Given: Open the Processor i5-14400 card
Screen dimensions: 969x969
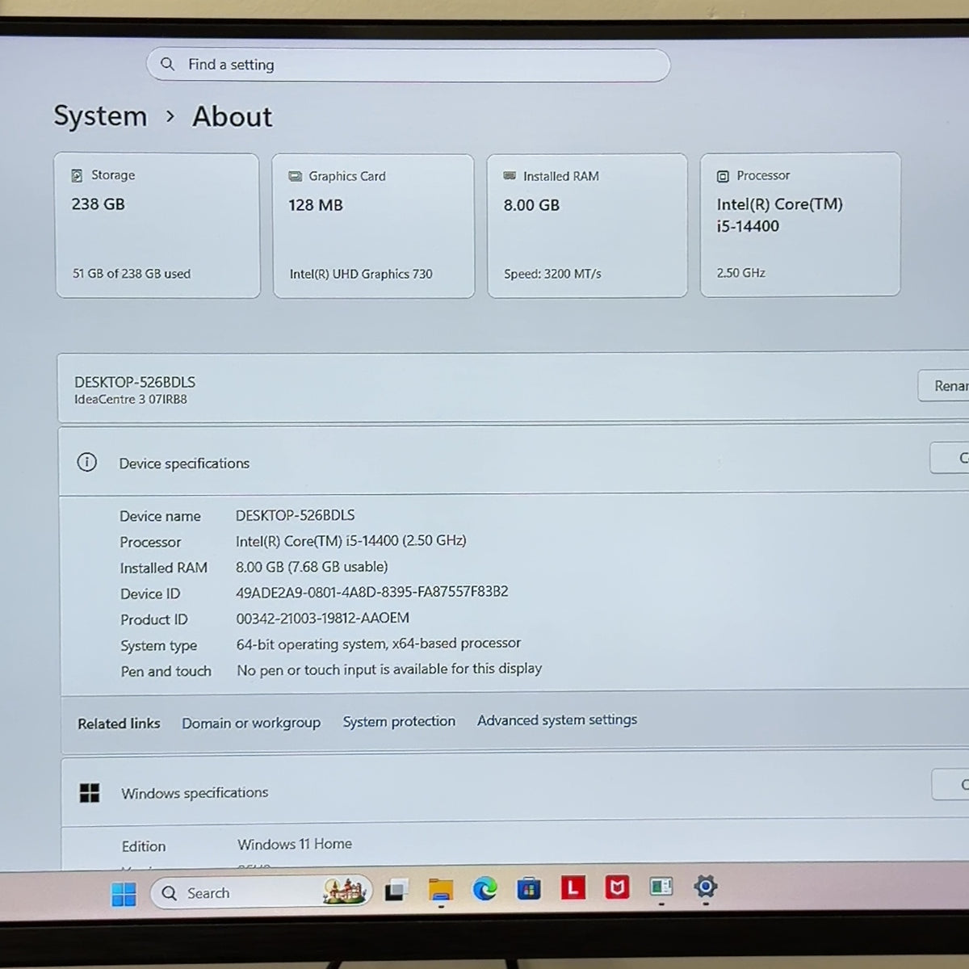Looking at the screenshot, I should (800, 224).
